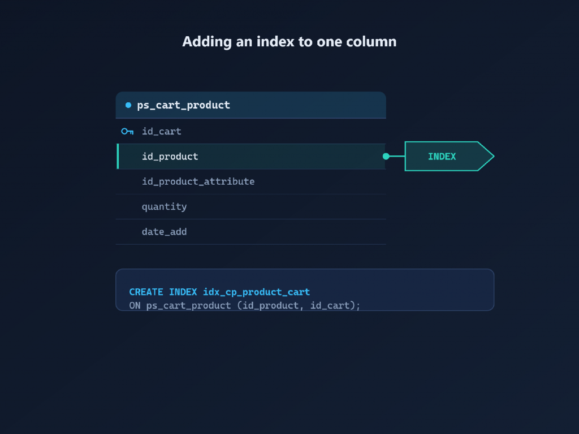Select the highlighted id_product column
Screen dimensions: 579x434
(x=250, y=157)
